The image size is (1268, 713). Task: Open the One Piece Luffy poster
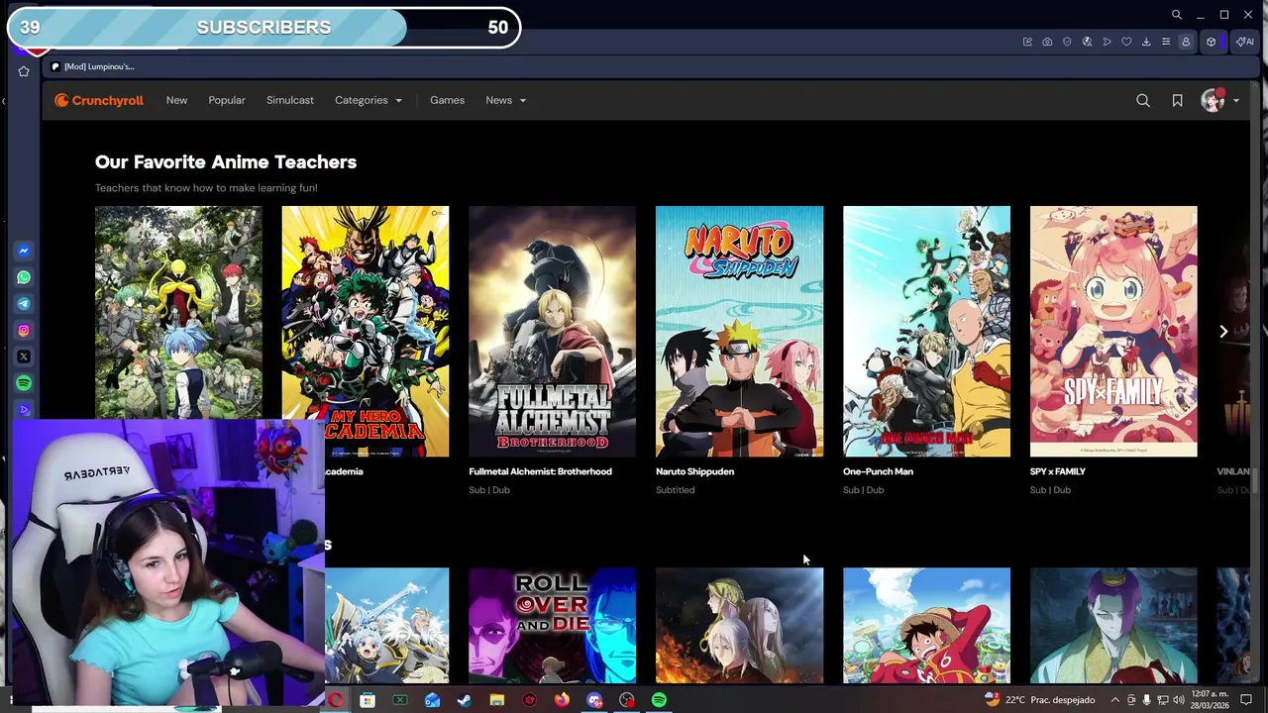coord(926,626)
